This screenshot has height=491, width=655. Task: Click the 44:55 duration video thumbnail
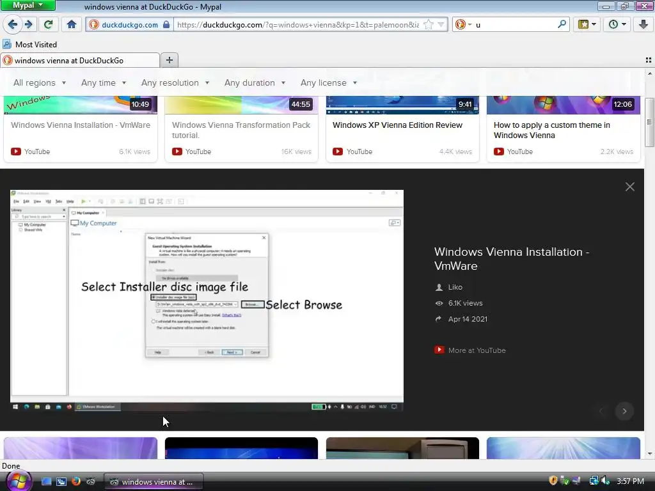(x=241, y=105)
